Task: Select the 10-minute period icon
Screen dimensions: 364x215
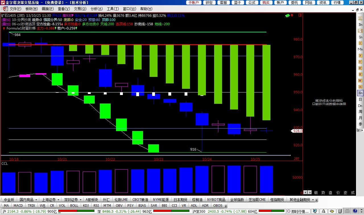Action: [360, 68]
